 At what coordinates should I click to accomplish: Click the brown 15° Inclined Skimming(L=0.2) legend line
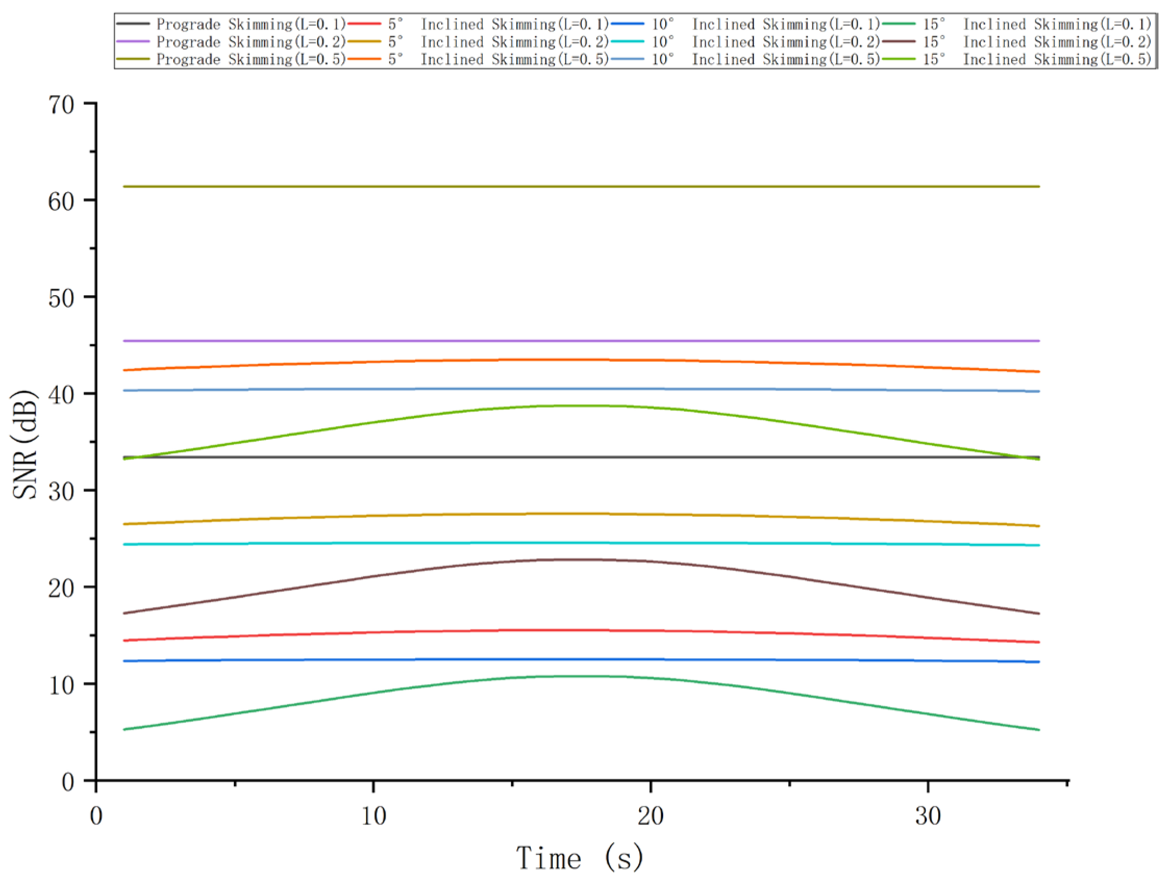click(899, 41)
